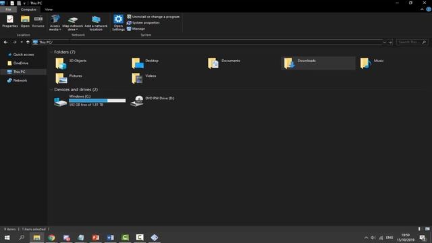The height and width of the screenshot is (243, 432).
Task: Open the recent locations dropdown
Action: (22, 42)
